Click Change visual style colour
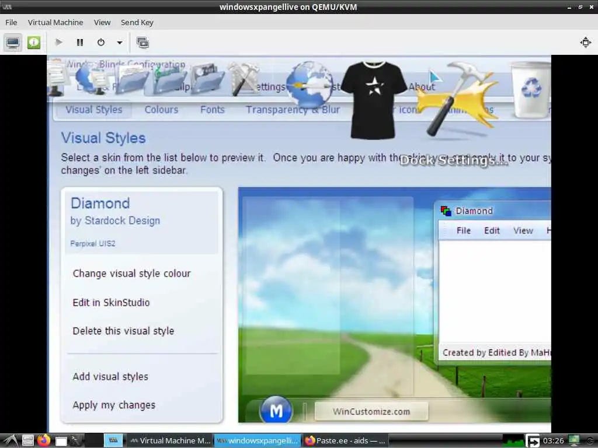Screen dimensions: 598x448 131,274
